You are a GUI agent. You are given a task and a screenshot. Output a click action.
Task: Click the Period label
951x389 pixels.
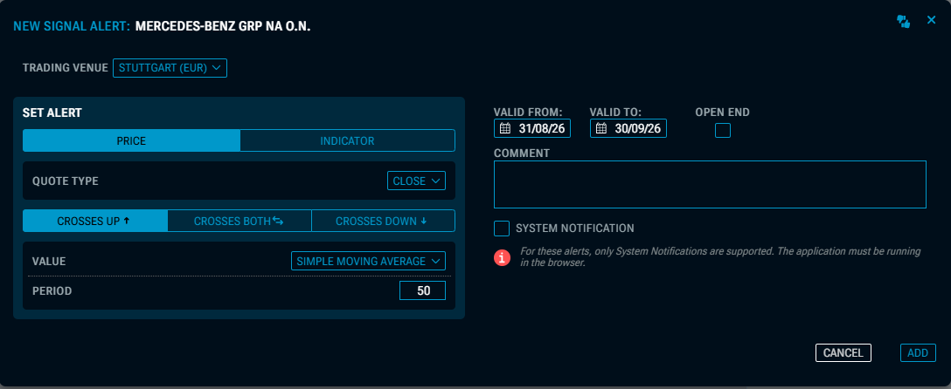click(52, 291)
